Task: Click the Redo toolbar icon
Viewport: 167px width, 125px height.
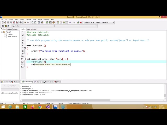Action: click(28, 22)
